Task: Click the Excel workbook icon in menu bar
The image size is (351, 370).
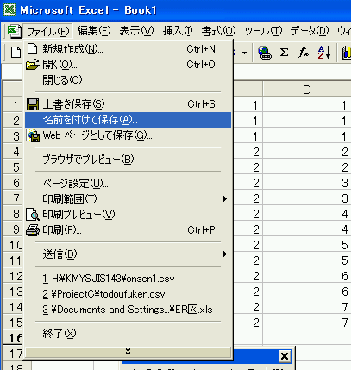Action: (x=14, y=31)
